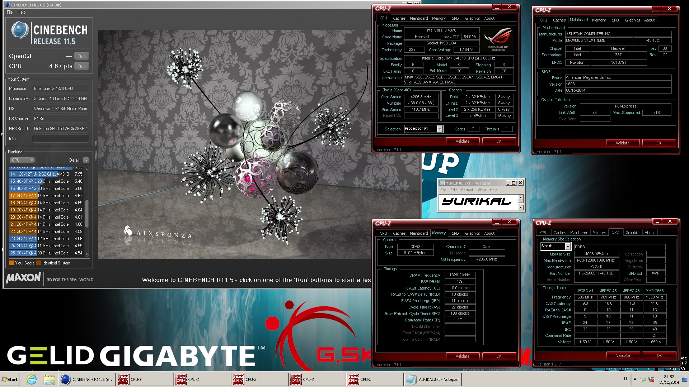Viewport: 689px width, 387px height.
Task: Select highlighted ranking row 17 scoring 4.67
Action: [x=46, y=196]
